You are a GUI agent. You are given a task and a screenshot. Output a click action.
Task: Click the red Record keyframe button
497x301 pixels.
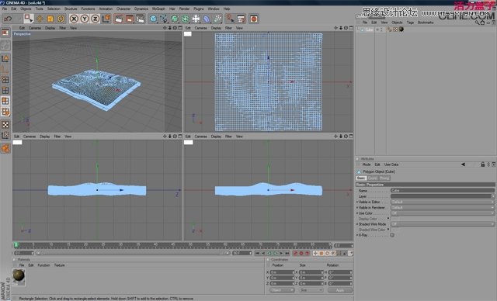point(295,253)
